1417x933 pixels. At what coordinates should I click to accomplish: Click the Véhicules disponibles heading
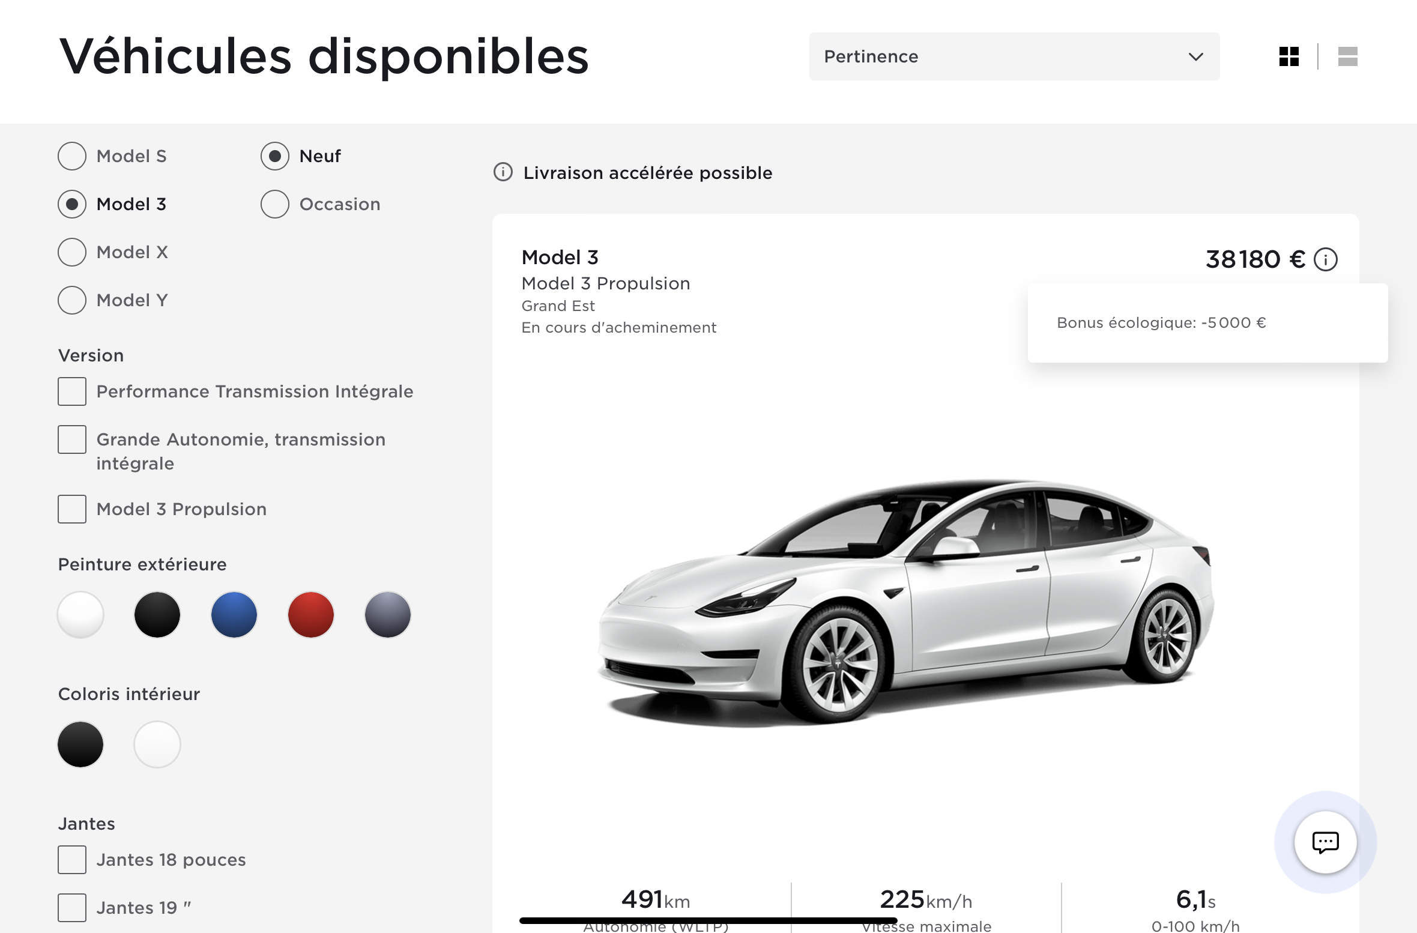[x=324, y=56]
